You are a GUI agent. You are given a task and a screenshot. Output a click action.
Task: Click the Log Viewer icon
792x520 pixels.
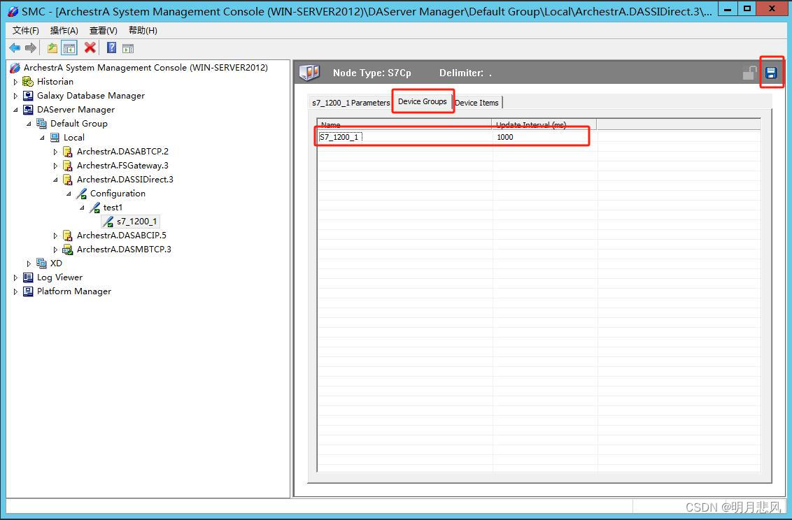click(28, 277)
